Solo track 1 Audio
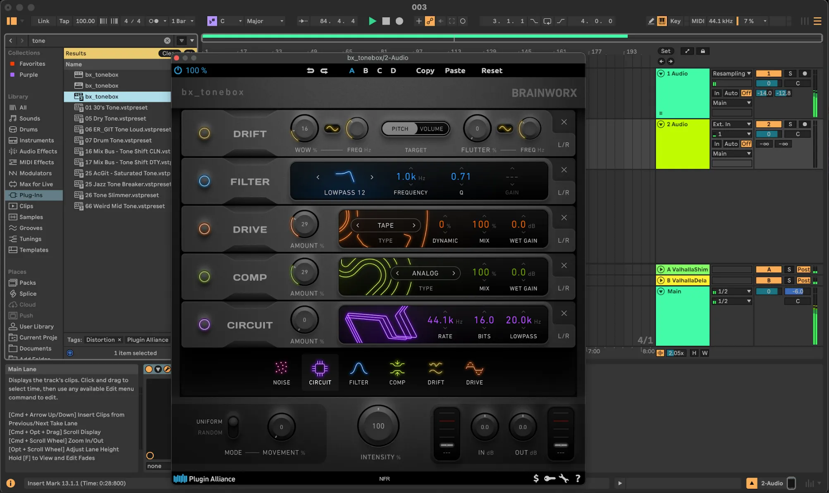Viewport: 829px width, 493px height. pyautogui.click(x=790, y=73)
